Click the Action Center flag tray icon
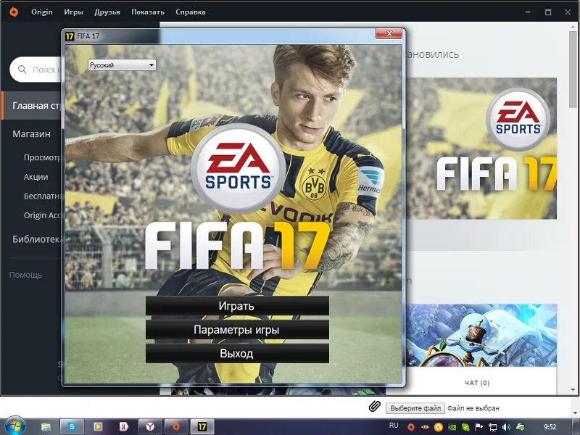The width and height of the screenshot is (580, 435). [479, 427]
